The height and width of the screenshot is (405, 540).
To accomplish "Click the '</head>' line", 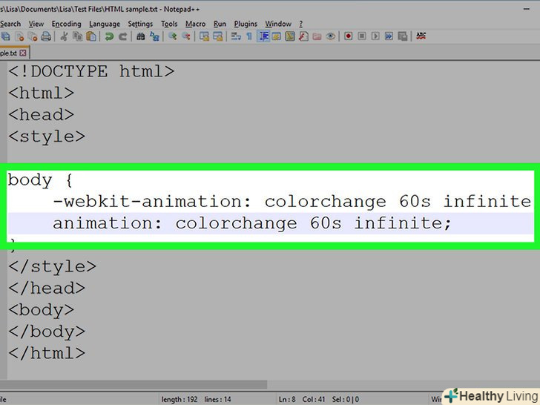I will [x=47, y=289].
